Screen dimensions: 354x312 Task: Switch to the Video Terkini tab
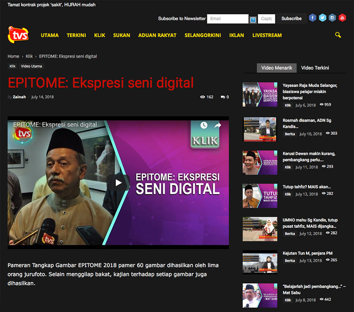point(315,68)
